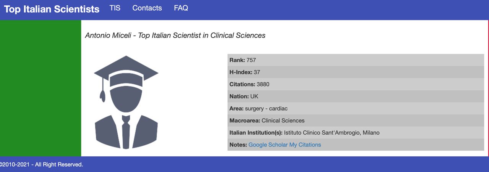The width and height of the screenshot is (489, 172).
Task: Select the H-Index 37 row
Action: [355, 72]
